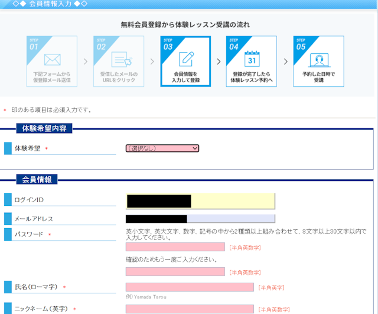Viewport: 378px width, 314px height.
Task: Click the Step 05 予約した日時で受講 card
Action: point(318,61)
